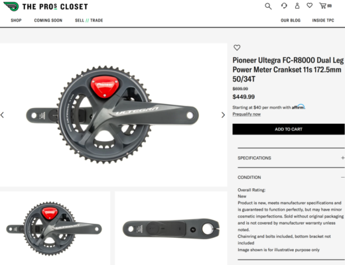Image resolution: width=345 pixels, height=265 pixels.
Task: Open the support headset icon
Action: 284,6
